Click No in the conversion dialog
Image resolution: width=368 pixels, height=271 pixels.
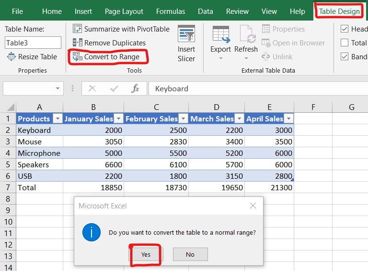coord(190,254)
